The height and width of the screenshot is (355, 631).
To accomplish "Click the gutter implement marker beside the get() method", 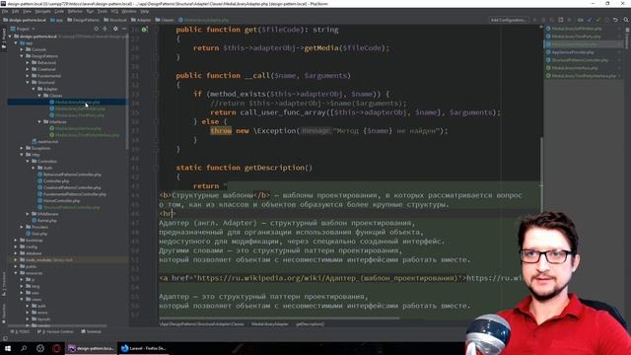I will tap(144, 30).
